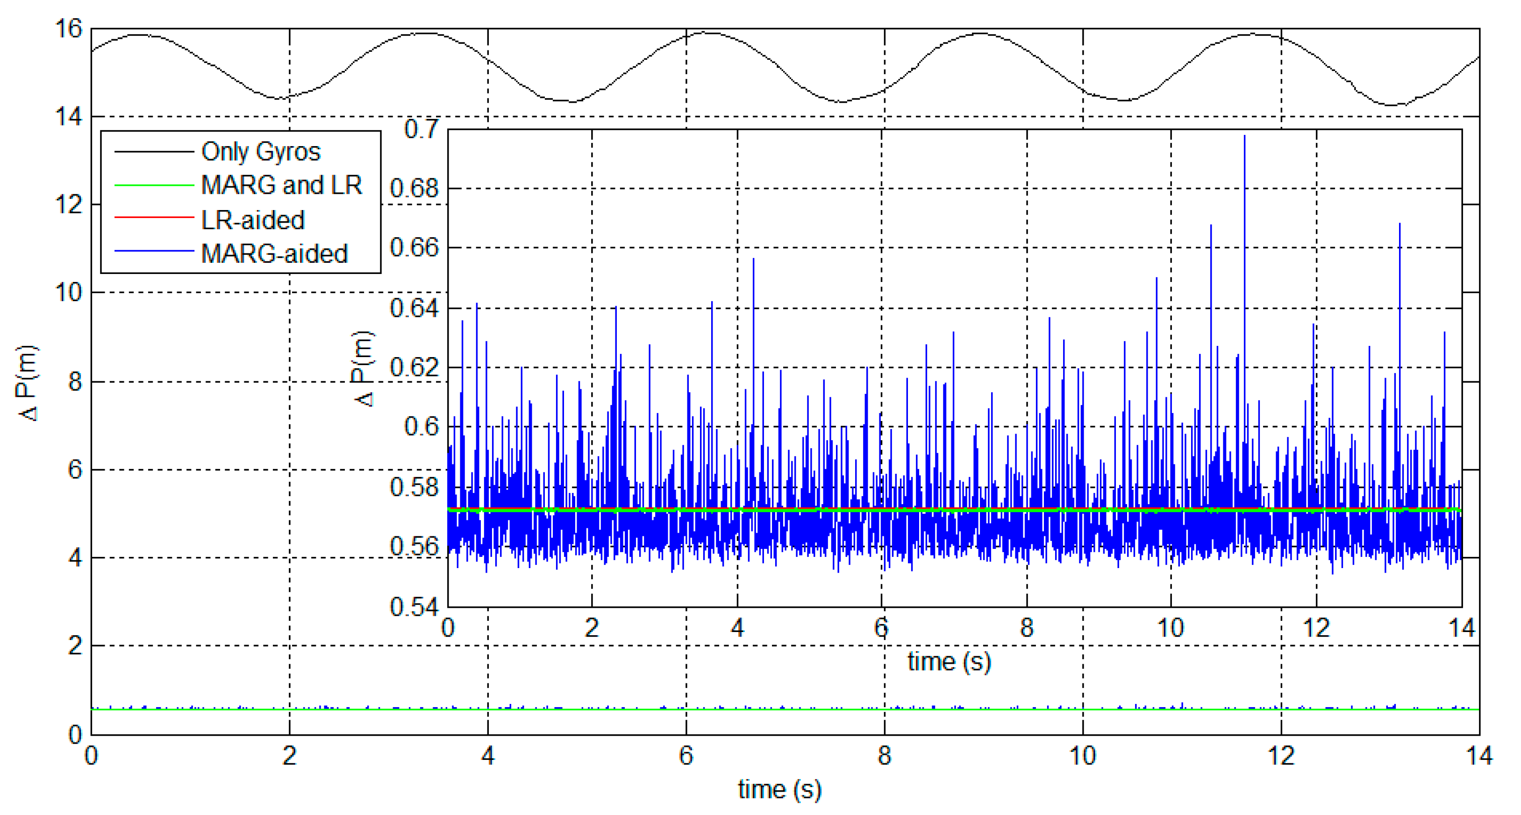Click the outer y-axis ΔP(m) label
Screen dimensions: 1521x815
pos(27,382)
